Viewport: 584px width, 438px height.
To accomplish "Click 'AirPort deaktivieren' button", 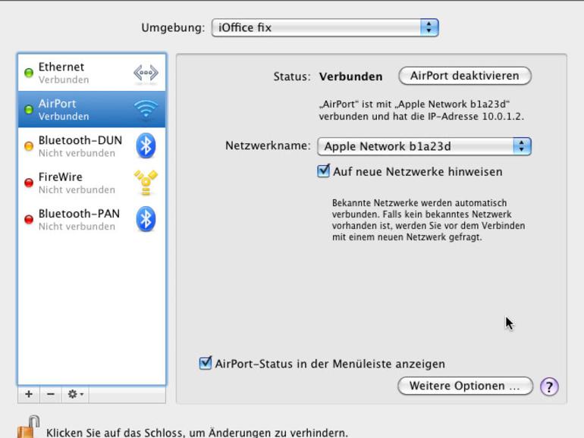I will point(465,76).
